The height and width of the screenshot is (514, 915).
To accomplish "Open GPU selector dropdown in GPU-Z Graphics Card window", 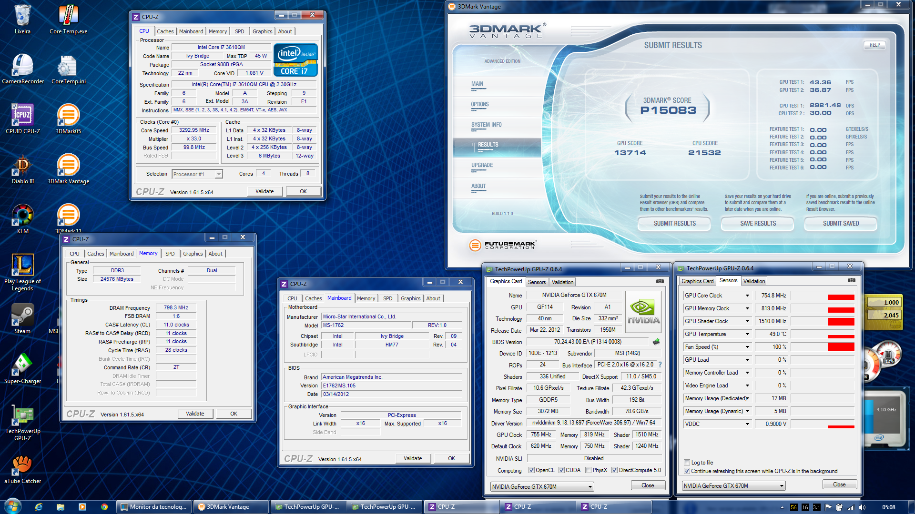I will 542,486.
